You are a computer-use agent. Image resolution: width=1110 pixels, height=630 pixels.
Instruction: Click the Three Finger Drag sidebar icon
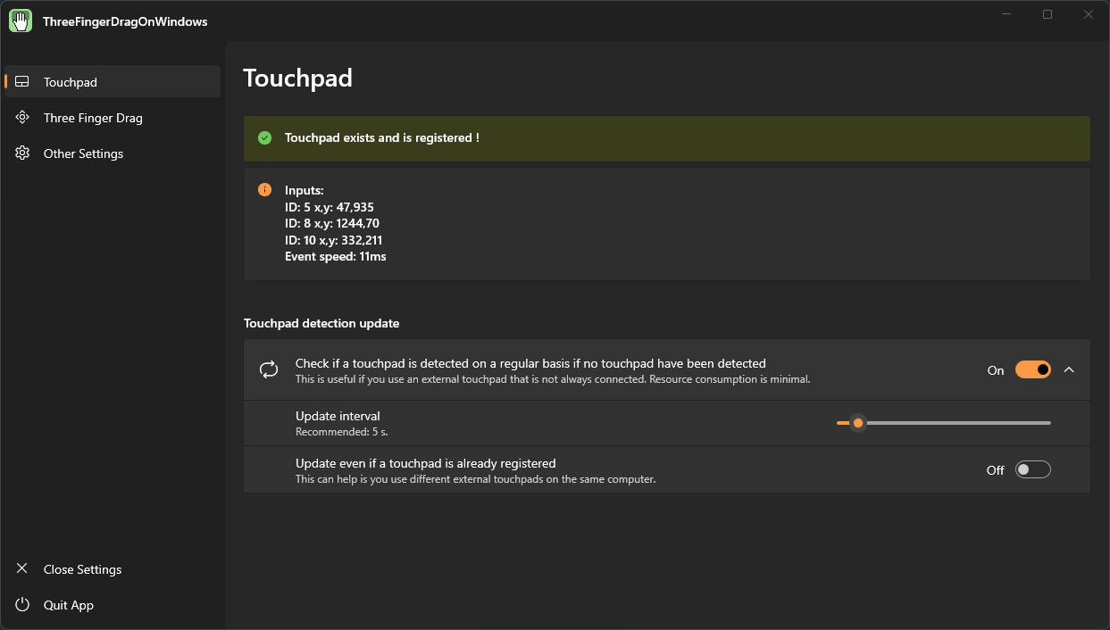(x=22, y=118)
